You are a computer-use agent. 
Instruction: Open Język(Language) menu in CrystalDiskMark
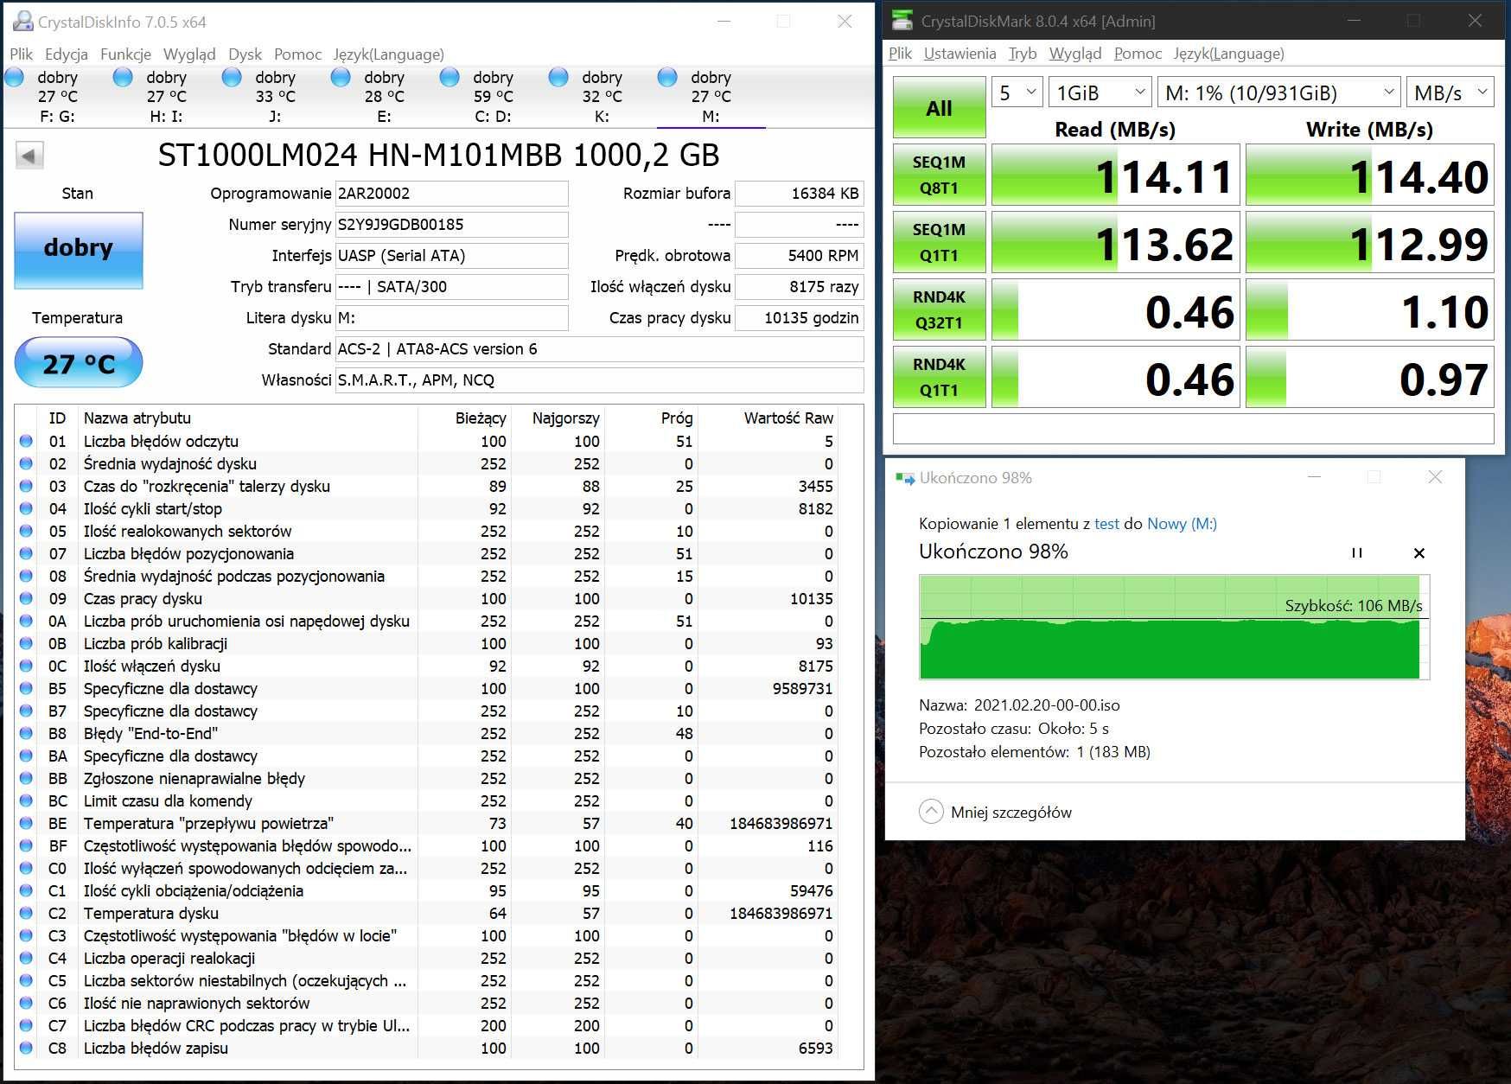(x=1229, y=54)
